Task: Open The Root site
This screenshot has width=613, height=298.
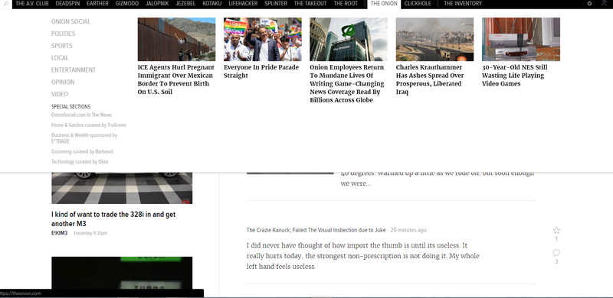Action: tap(346, 4)
